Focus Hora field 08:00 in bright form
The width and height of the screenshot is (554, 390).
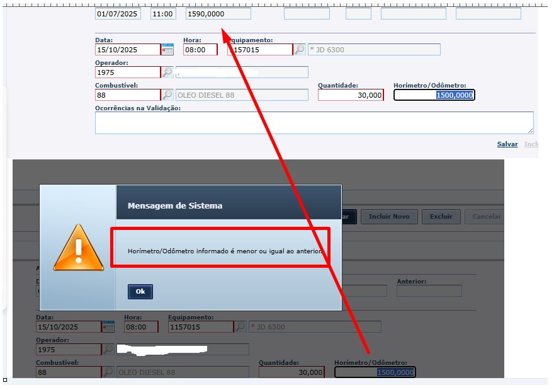click(200, 50)
